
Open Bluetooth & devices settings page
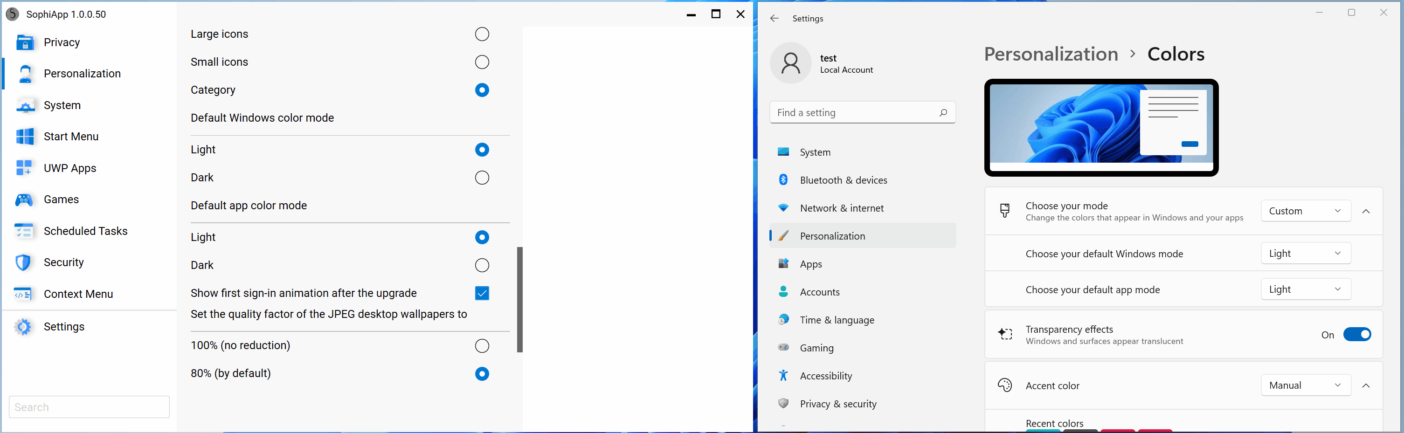pos(843,180)
